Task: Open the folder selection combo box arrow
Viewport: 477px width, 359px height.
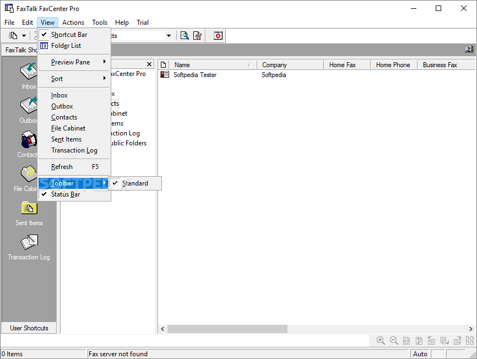Action: 169,36
